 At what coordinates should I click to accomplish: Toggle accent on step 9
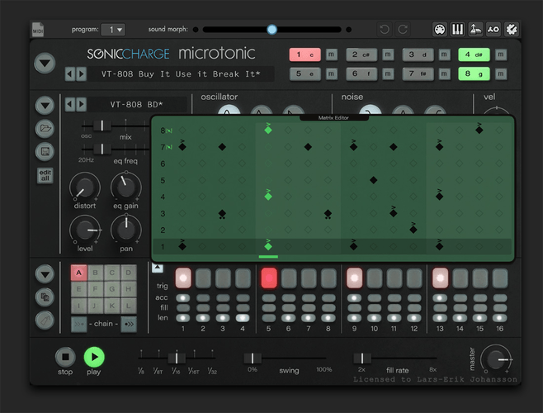point(354,298)
